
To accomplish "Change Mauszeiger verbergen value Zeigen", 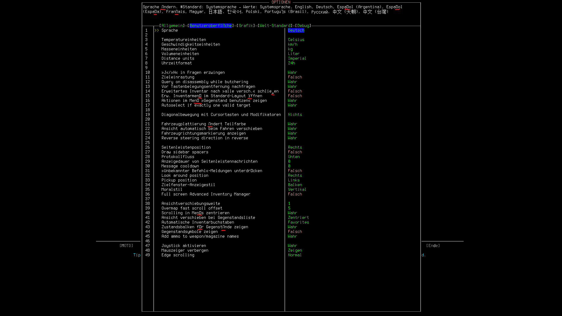I will pos(295,250).
